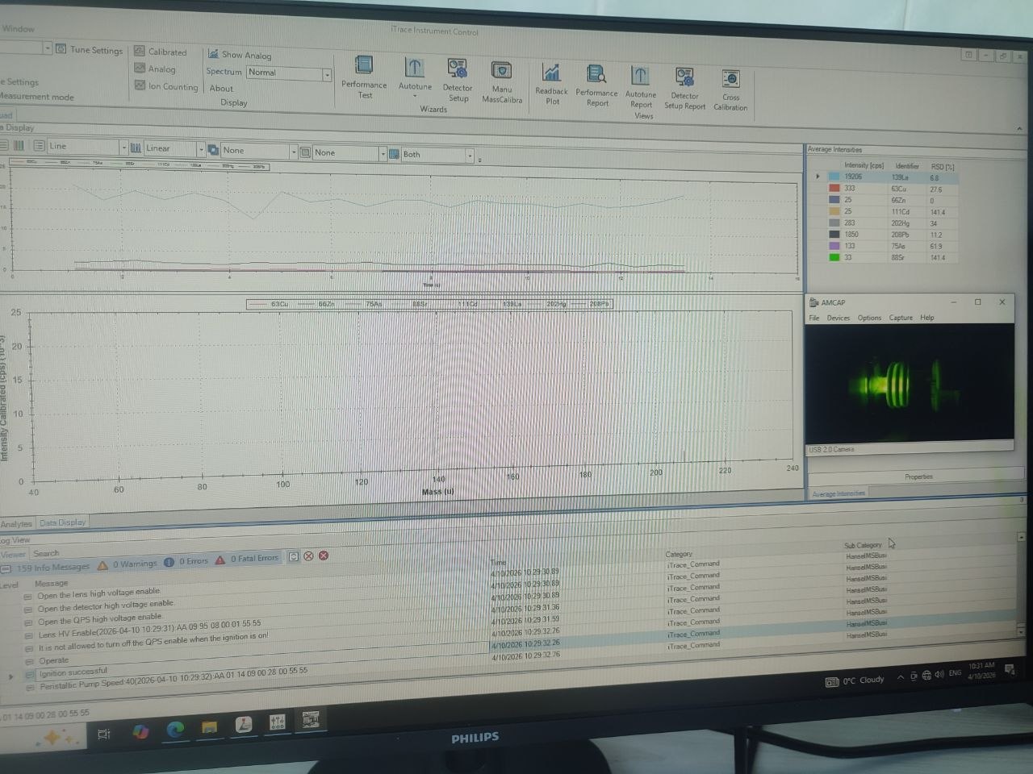Open the first None dropdown
This screenshot has height=774, width=1033.
[x=259, y=151]
